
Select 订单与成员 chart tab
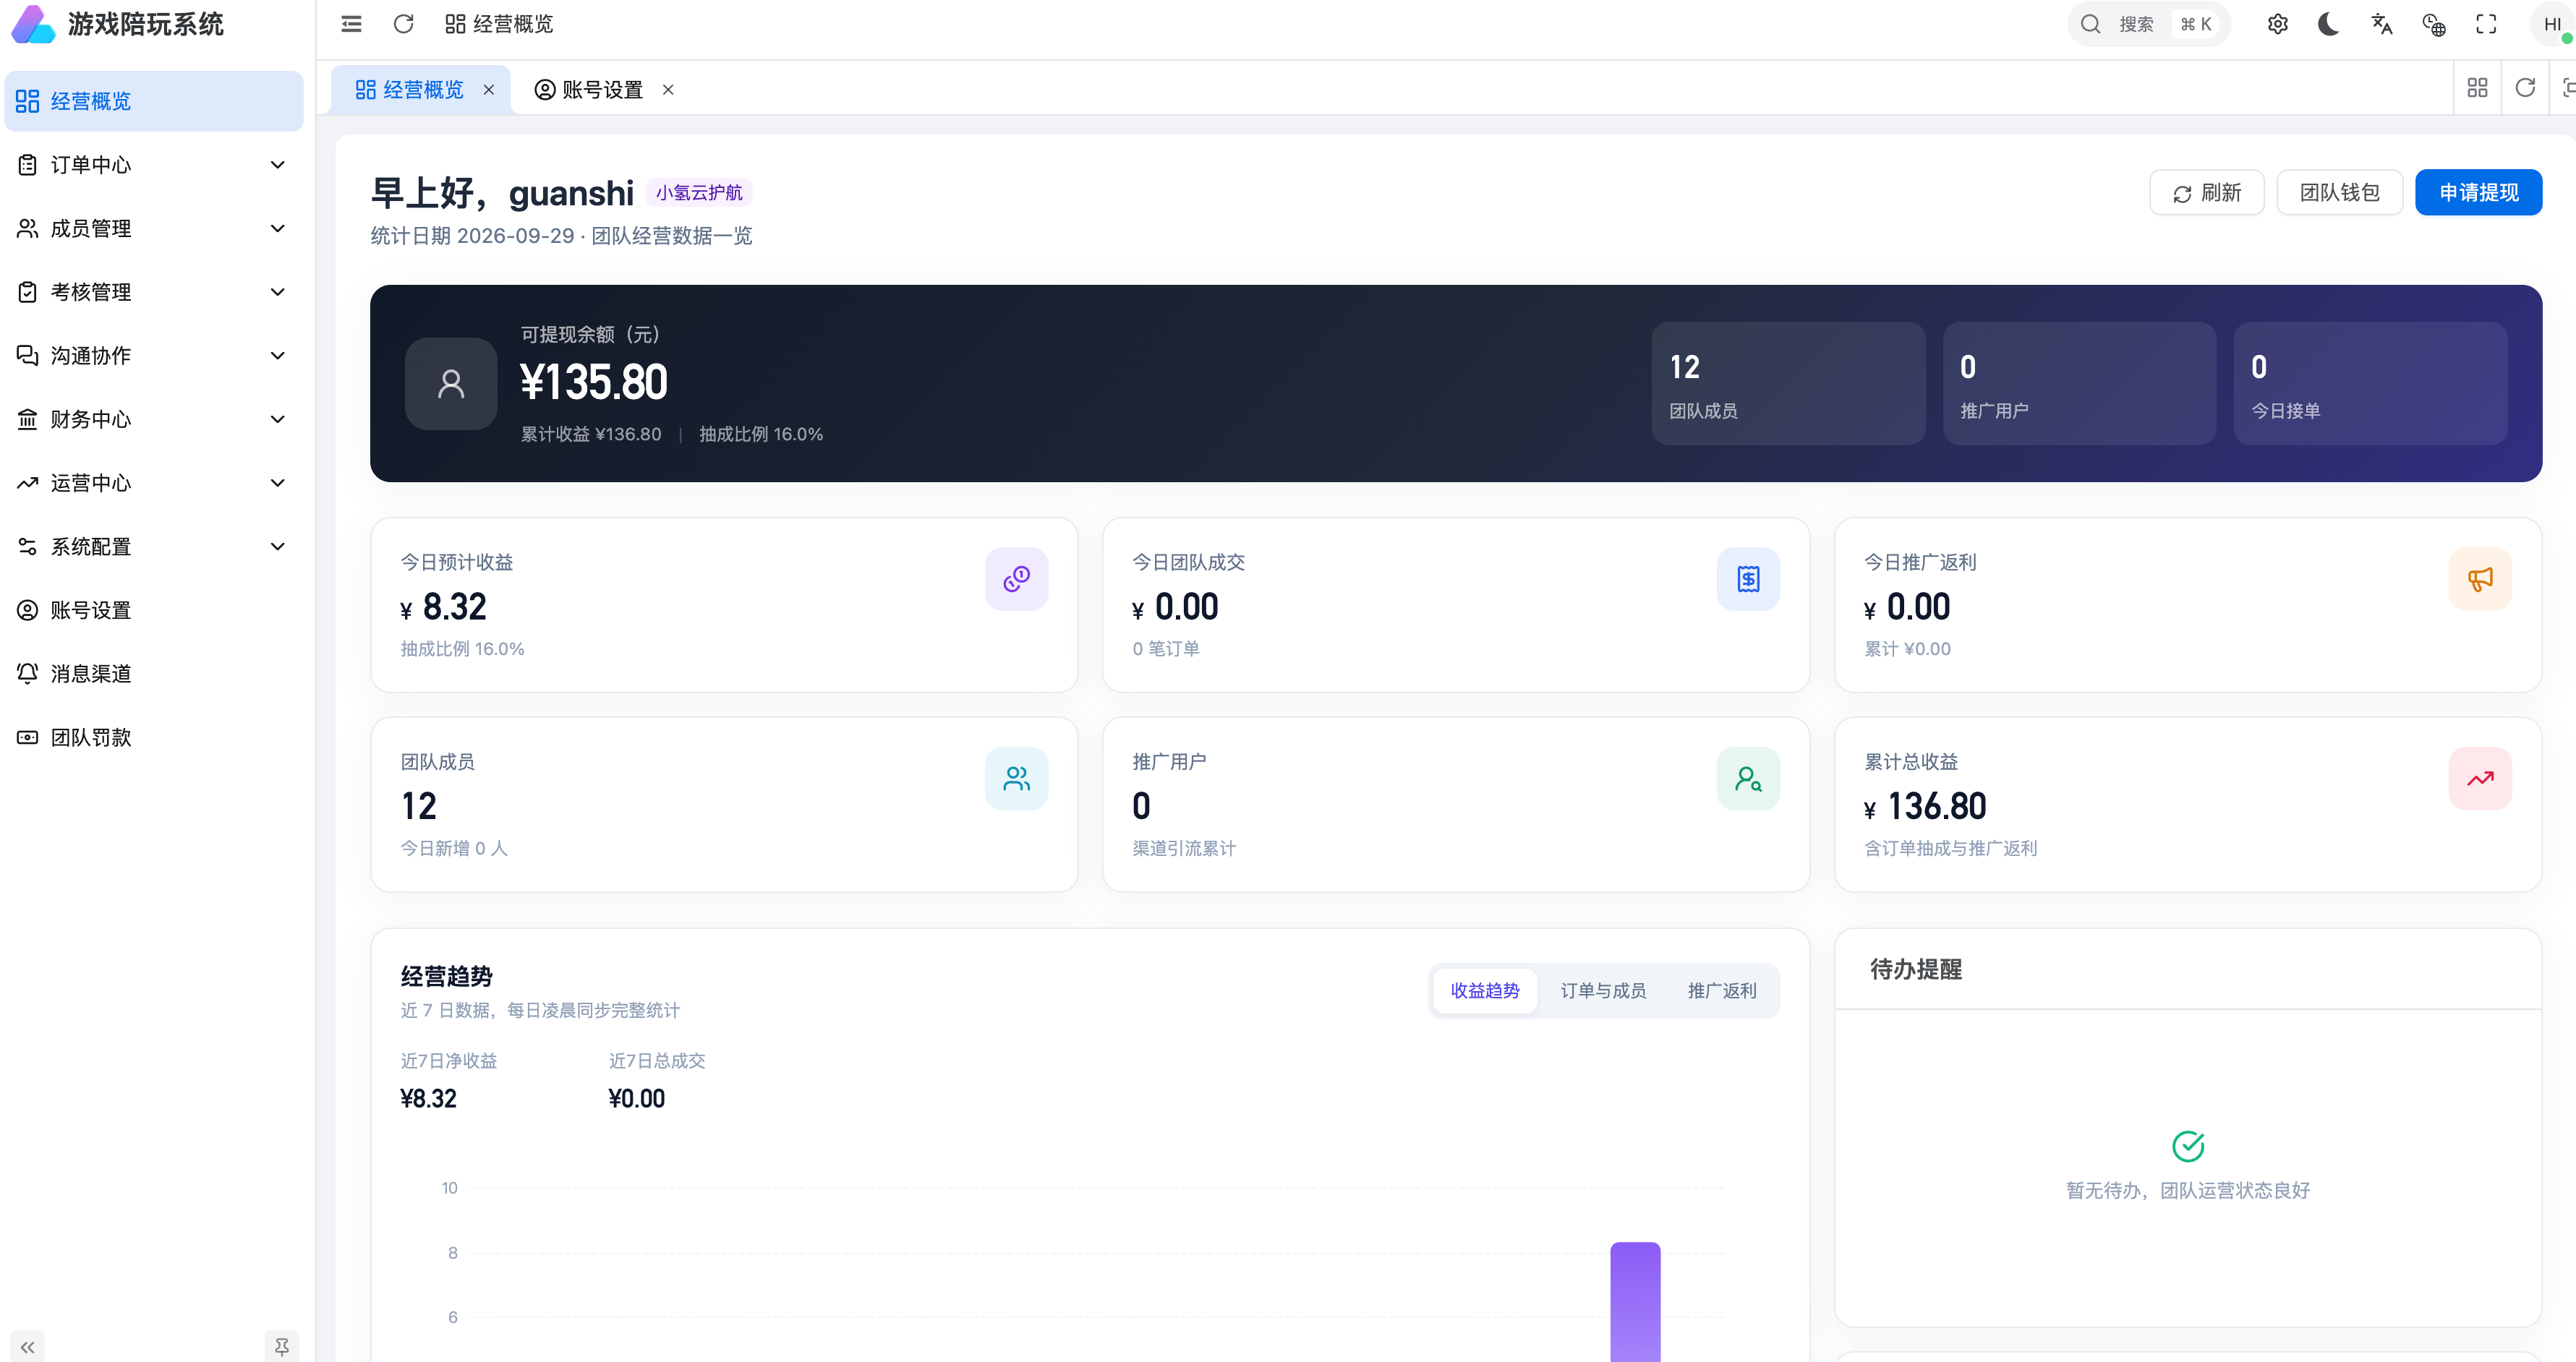tap(1603, 990)
